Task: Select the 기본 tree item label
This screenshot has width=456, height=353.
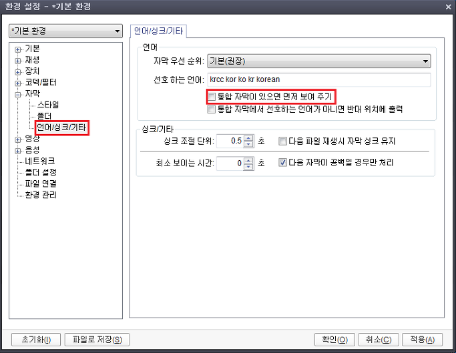Action: click(x=32, y=49)
